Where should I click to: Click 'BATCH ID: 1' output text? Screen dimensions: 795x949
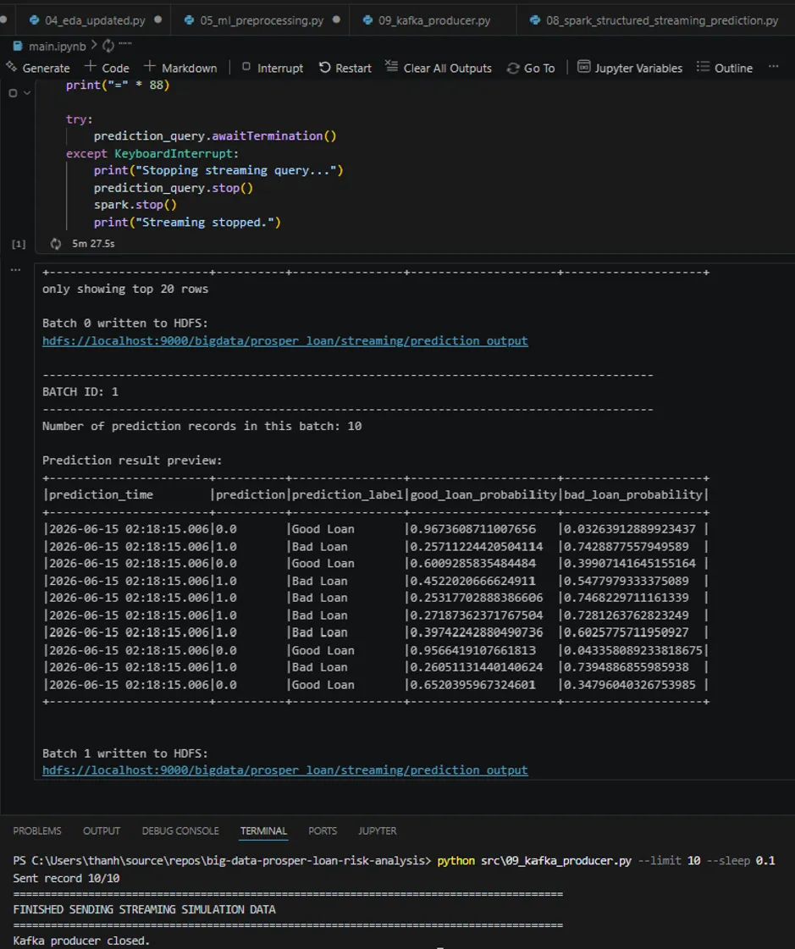pyautogui.click(x=80, y=392)
